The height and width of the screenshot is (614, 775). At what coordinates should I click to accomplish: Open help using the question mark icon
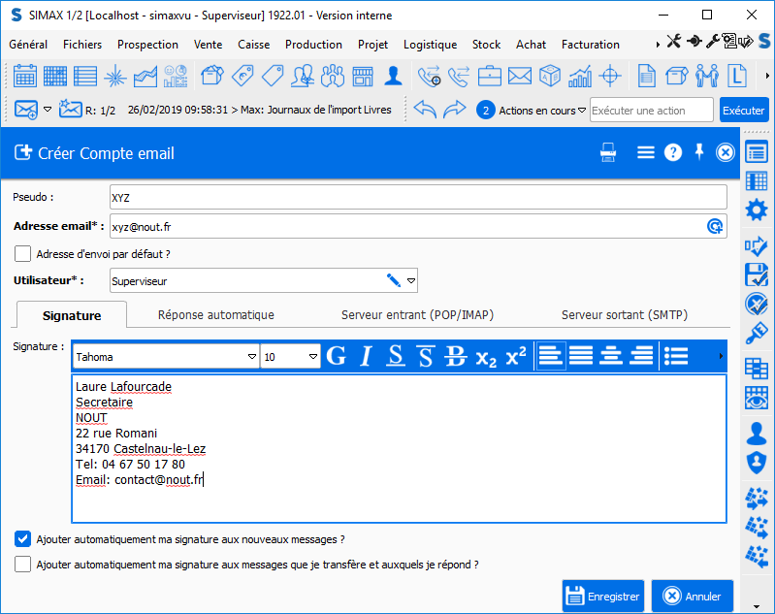point(673,152)
